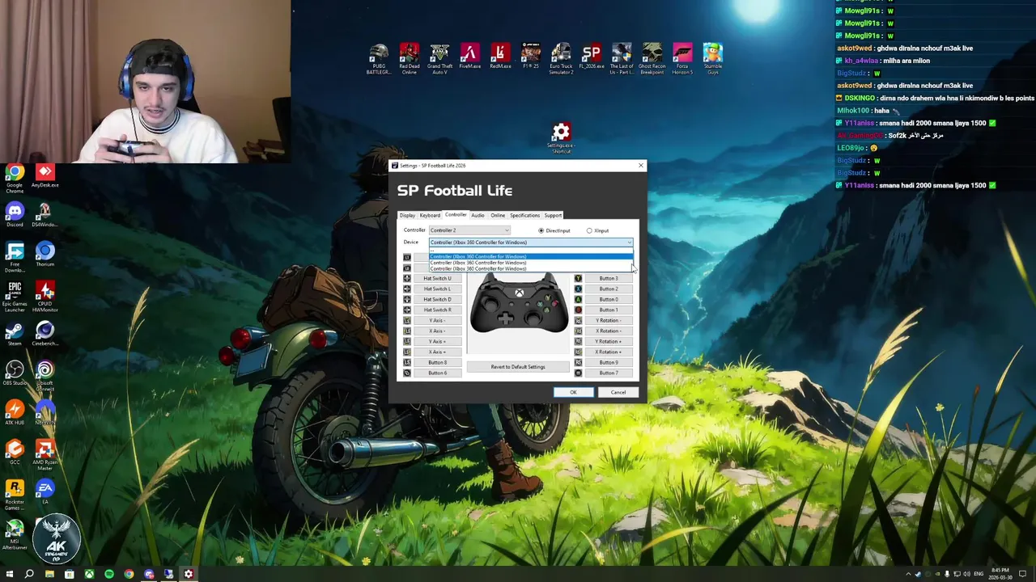Click the Button 3 mapping button
The image size is (1036, 582).
(608, 278)
